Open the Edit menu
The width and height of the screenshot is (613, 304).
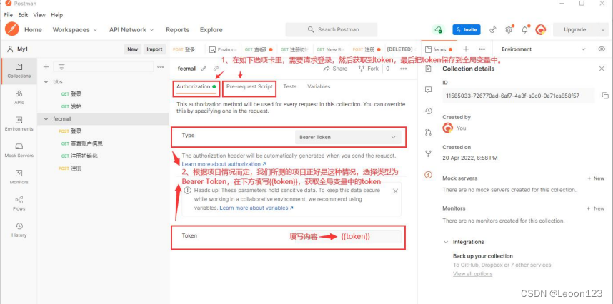tap(23, 15)
